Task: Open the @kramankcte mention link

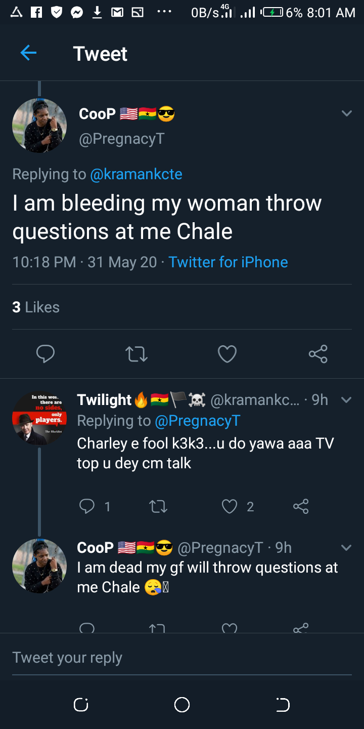Action: pyautogui.click(x=136, y=174)
